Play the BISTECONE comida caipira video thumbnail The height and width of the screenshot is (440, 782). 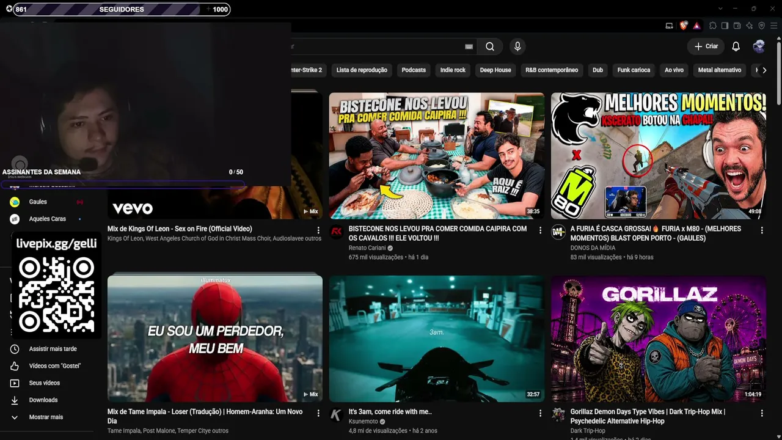pos(437,156)
